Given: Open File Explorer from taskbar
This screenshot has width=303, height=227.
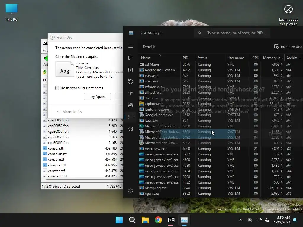Looking at the screenshot, I should click(x=145, y=220).
